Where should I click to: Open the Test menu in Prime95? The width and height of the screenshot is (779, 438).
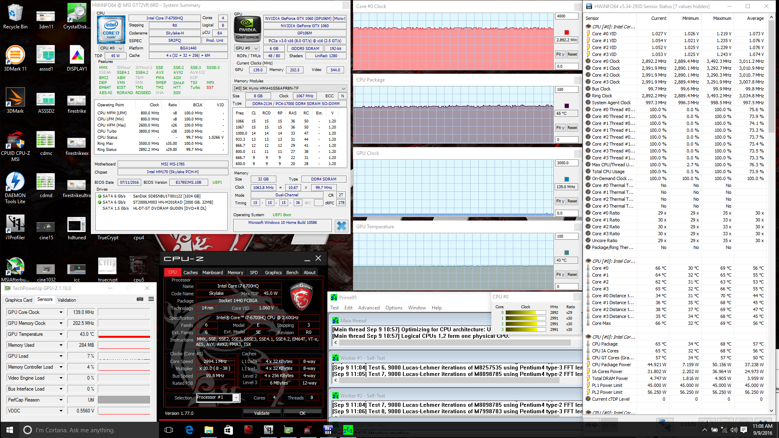pos(334,308)
